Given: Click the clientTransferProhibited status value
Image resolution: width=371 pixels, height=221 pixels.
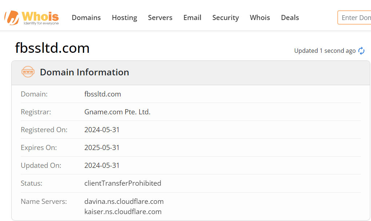Looking at the screenshot, I should tap(123, 183).
